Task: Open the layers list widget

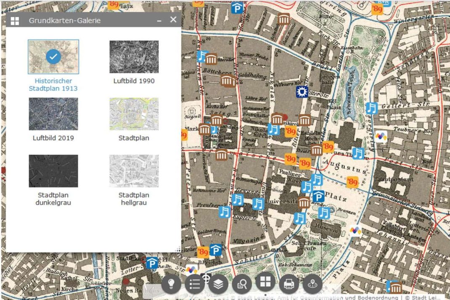Action: click(218, 284)
